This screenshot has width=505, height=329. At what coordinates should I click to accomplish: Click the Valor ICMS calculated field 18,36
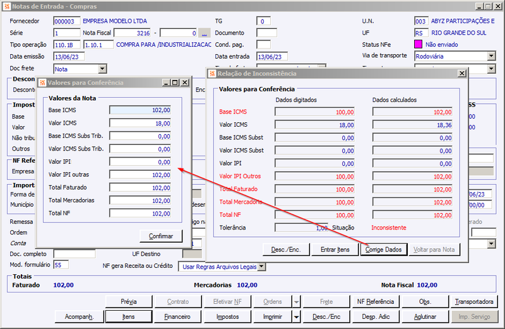coord(413,125)
